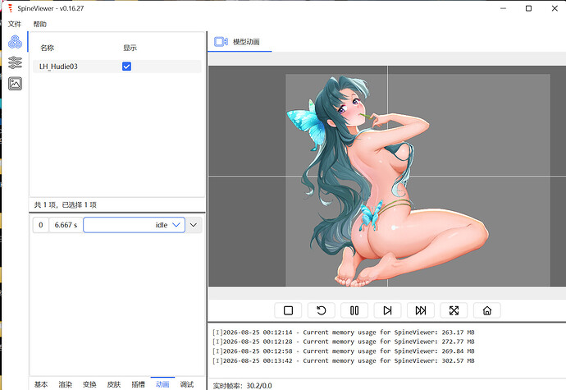The image size is (566, 390).
Task: Pause the animation playback
Action: 354,310
